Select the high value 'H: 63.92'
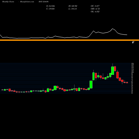 (73, 6)
